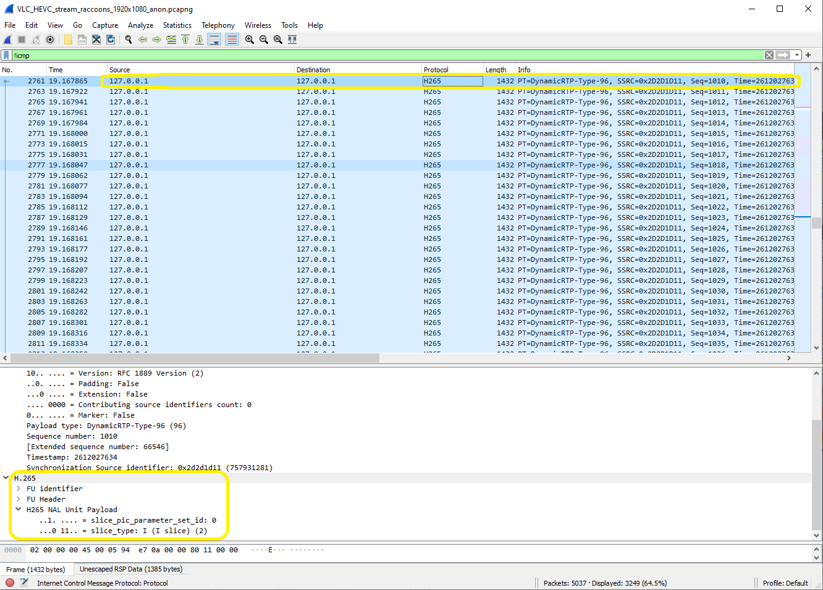Open the Tools menu
Viewport: 823px width, 590px height.
tap(289, 25)
